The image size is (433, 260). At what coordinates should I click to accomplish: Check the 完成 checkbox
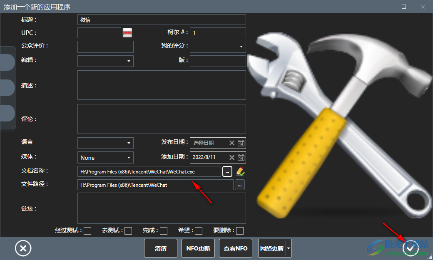[163, 230]
